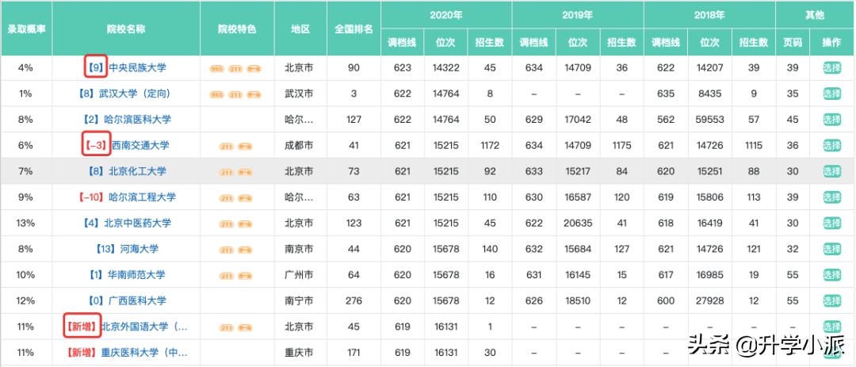This screenshot has height=367, width=856.
Task: Click 选择 in the 哈尔滨工程大学 row
Action: click(832, 197)
